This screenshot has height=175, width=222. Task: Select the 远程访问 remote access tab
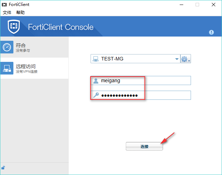tap(35, 68)
